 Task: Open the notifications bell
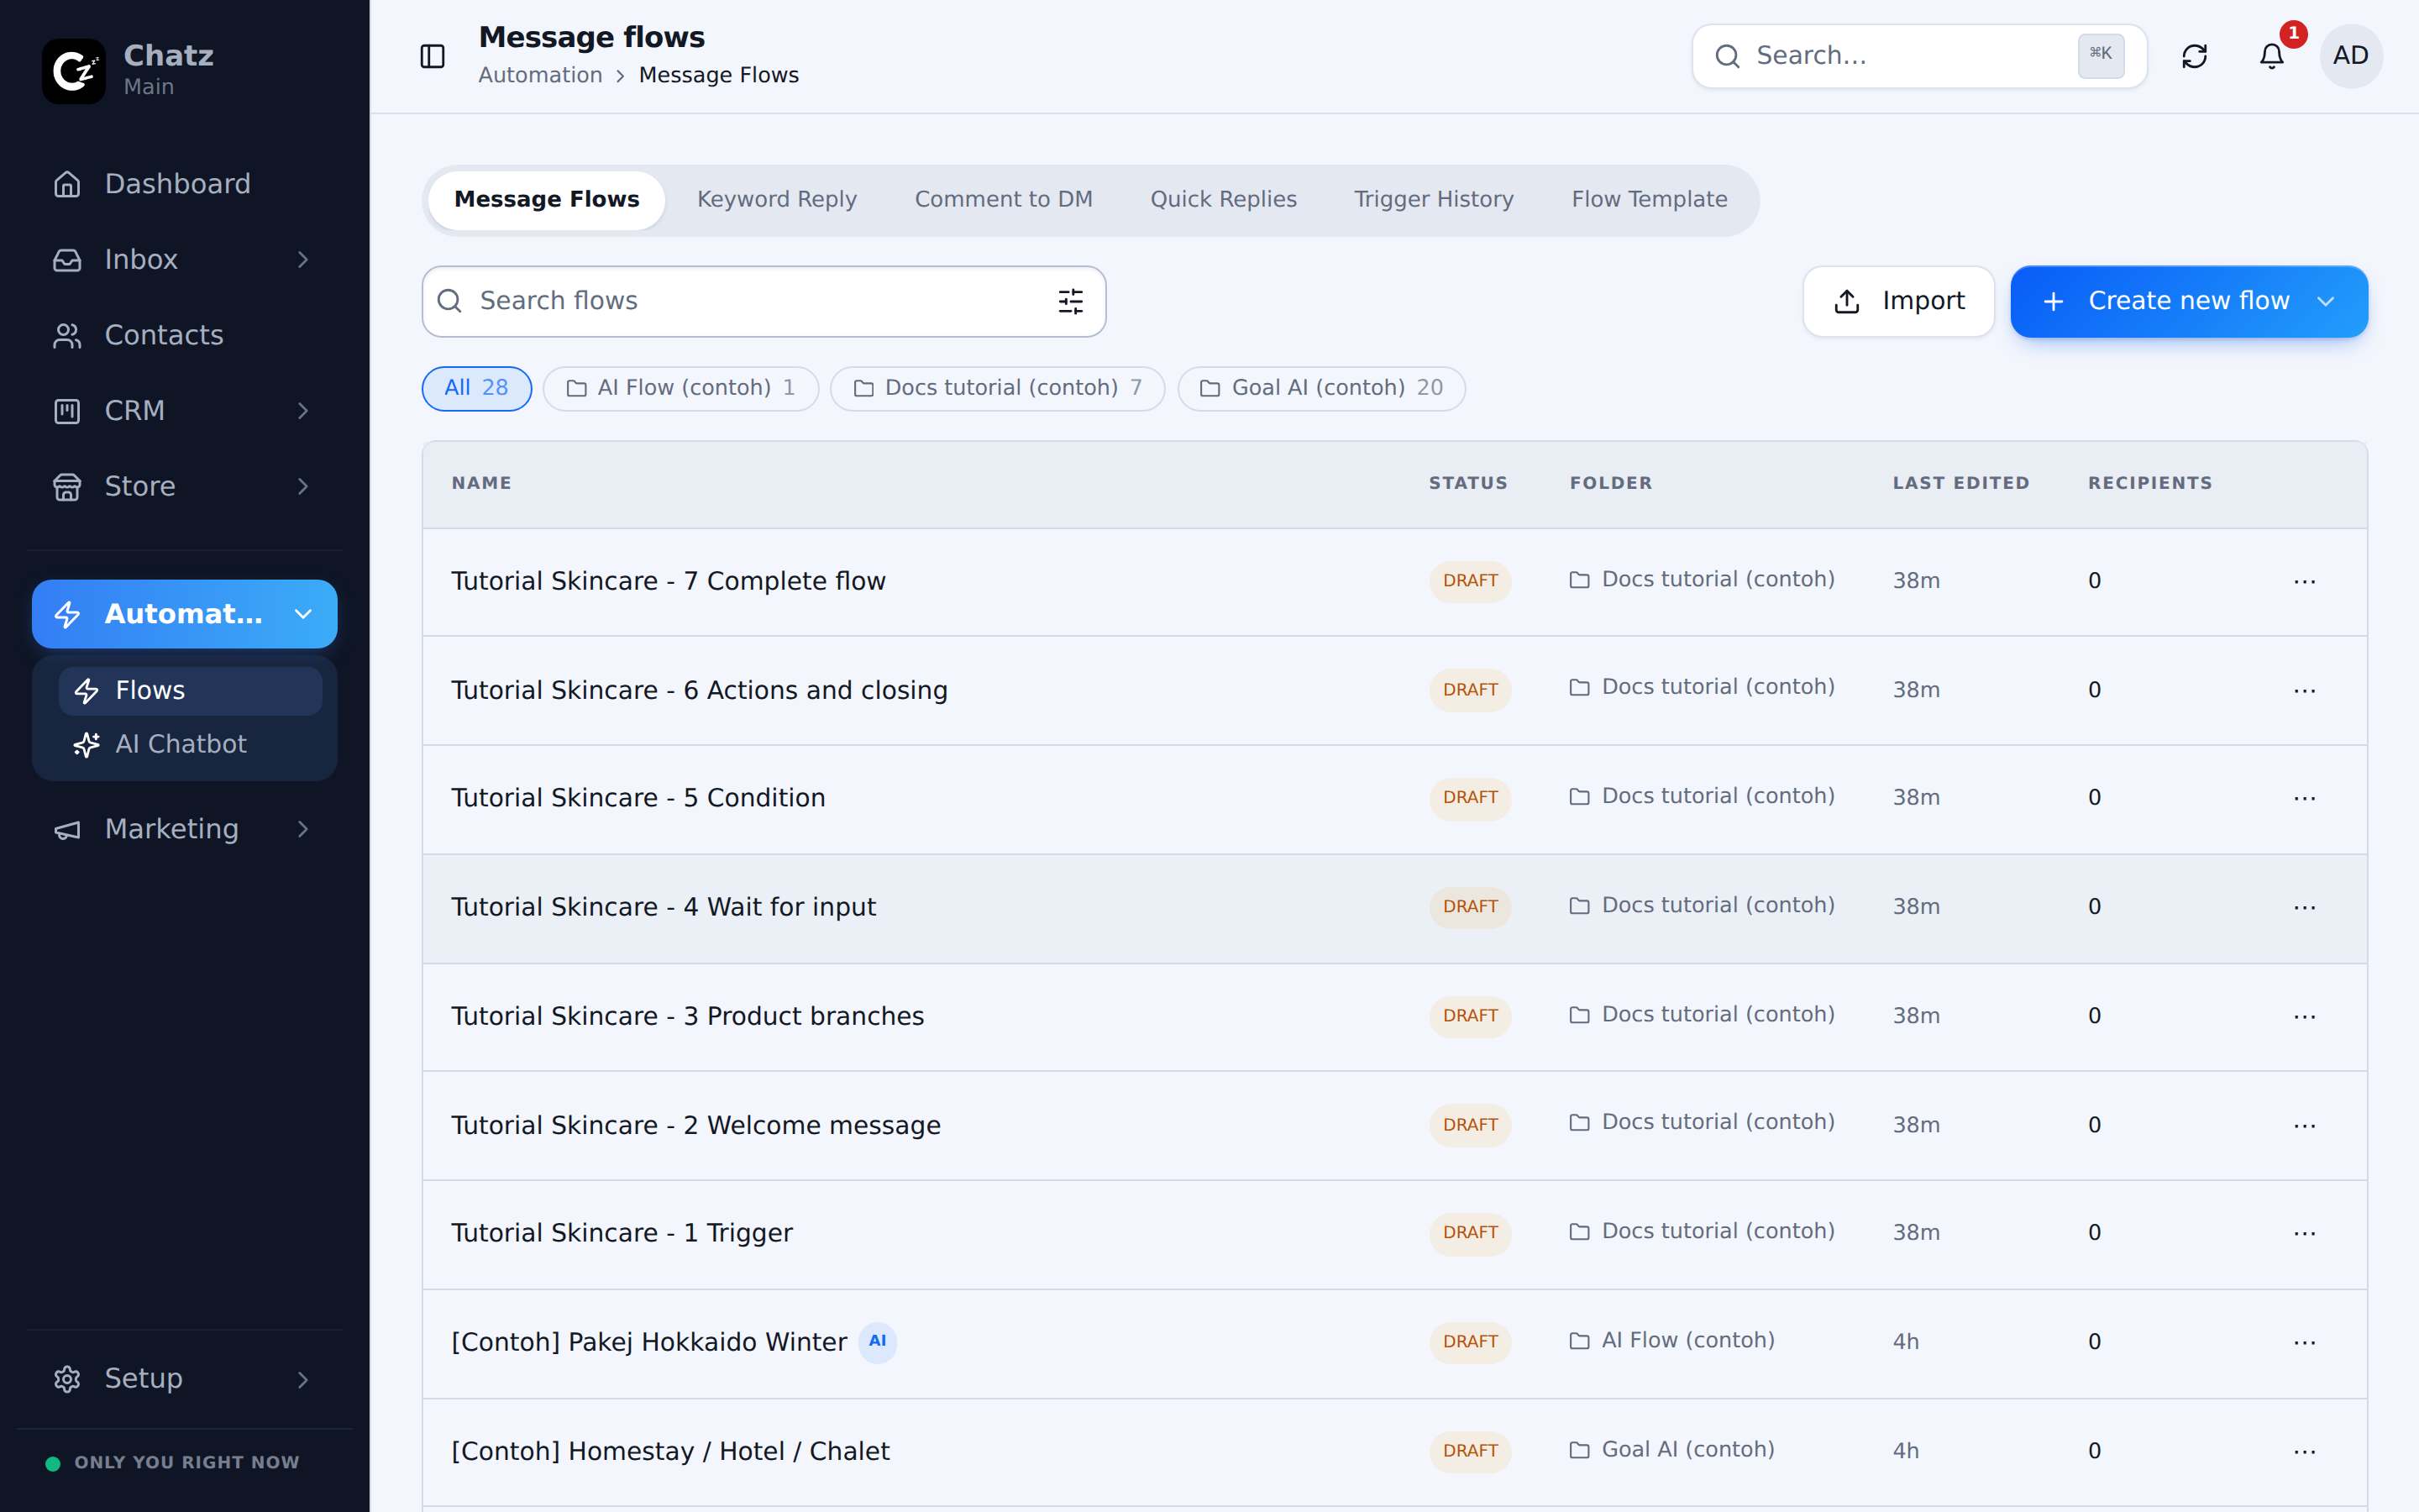[2272, 57]
